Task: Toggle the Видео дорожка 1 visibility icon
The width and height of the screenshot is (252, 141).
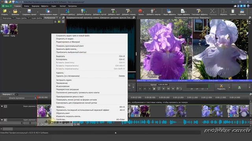Action: click(6, 106)
